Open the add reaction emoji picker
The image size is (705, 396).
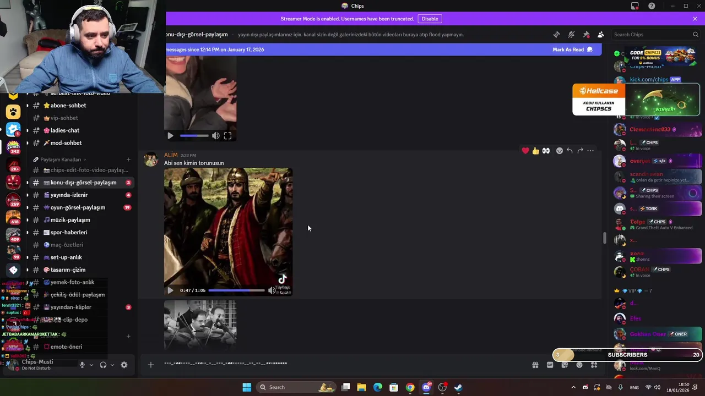click(560, 151)
